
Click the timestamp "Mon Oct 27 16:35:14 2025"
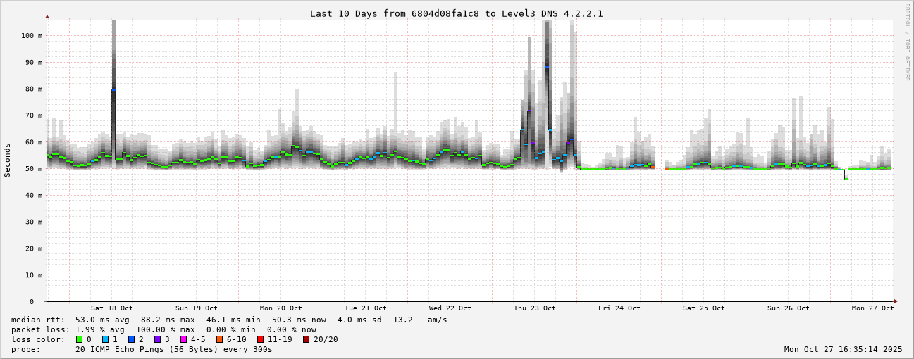tap(843, 349)
